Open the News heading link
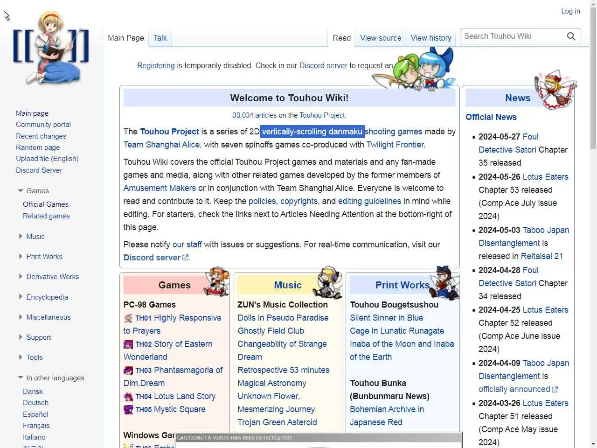Image resolution: width=597 pixels, height=448 pixels. [x=518, y=98]
